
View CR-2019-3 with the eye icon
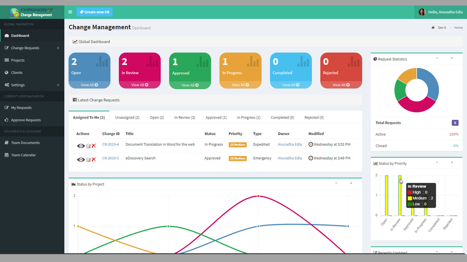point(81,159)
